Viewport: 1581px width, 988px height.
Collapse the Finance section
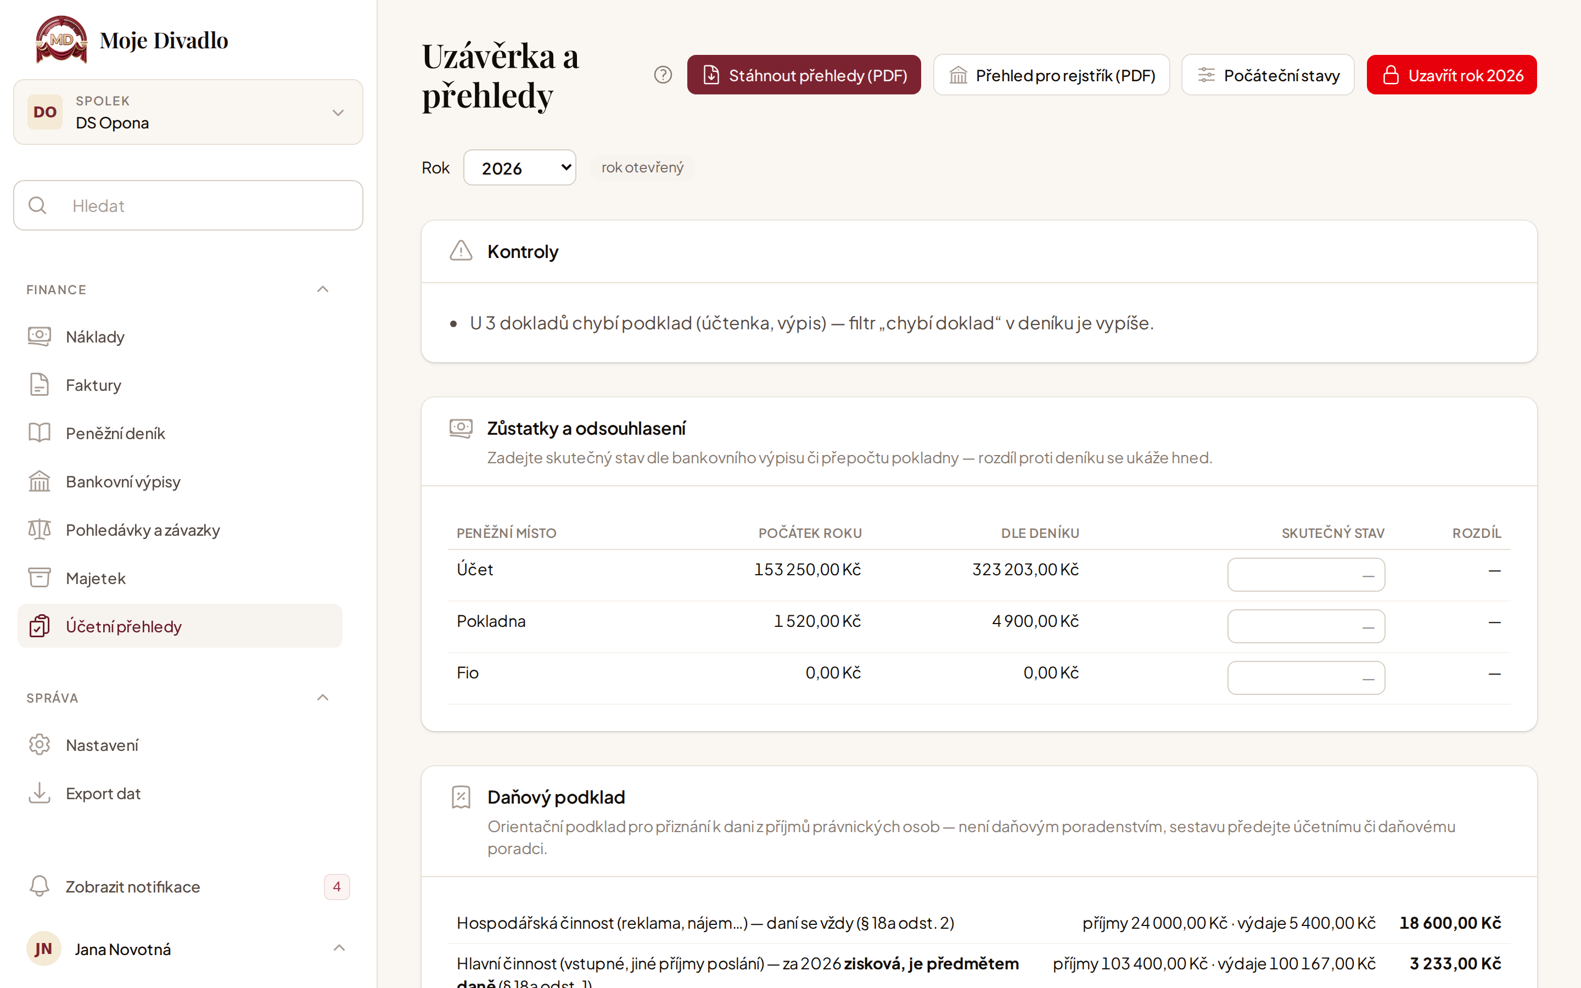click(x=322, y=289)
